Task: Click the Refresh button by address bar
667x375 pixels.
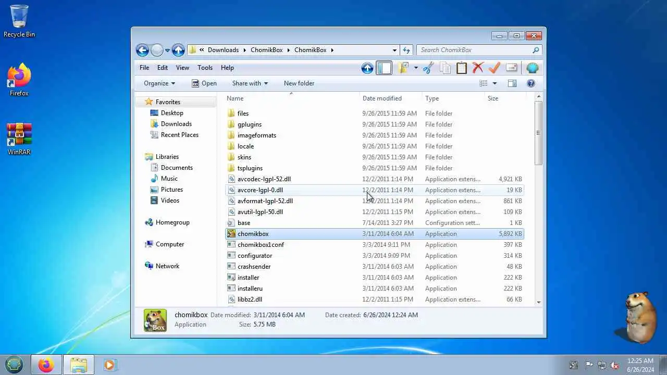Action: [x=406, y=50]
